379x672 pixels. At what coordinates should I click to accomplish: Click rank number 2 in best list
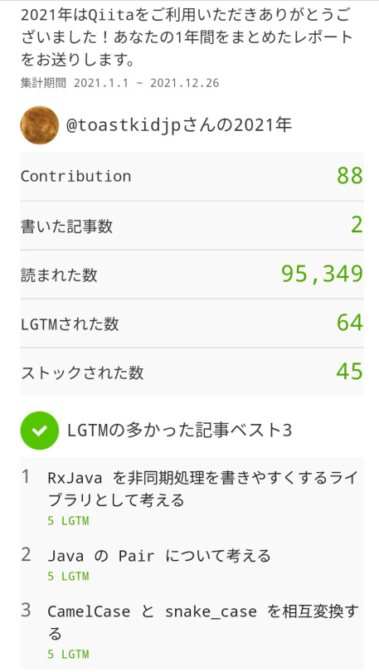26,554
